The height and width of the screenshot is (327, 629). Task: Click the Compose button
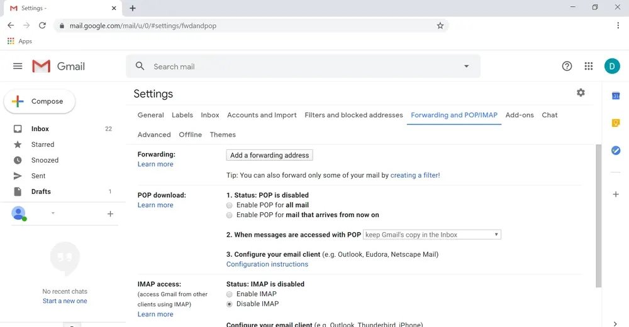(39, 101)
